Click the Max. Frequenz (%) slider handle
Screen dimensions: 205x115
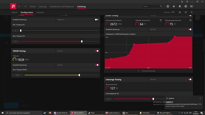click(82, 41)
